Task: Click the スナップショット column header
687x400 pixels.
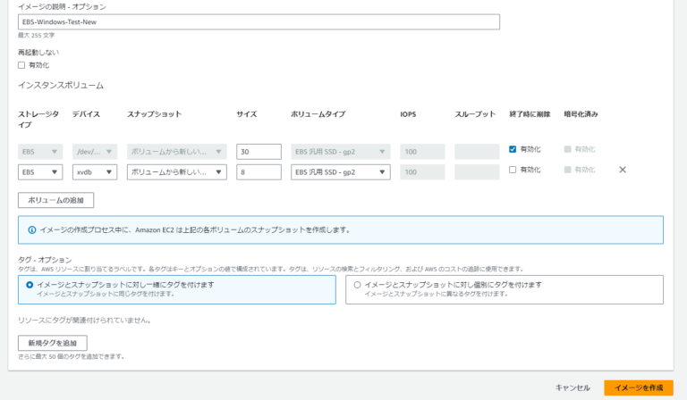Action: click(154, 114)
